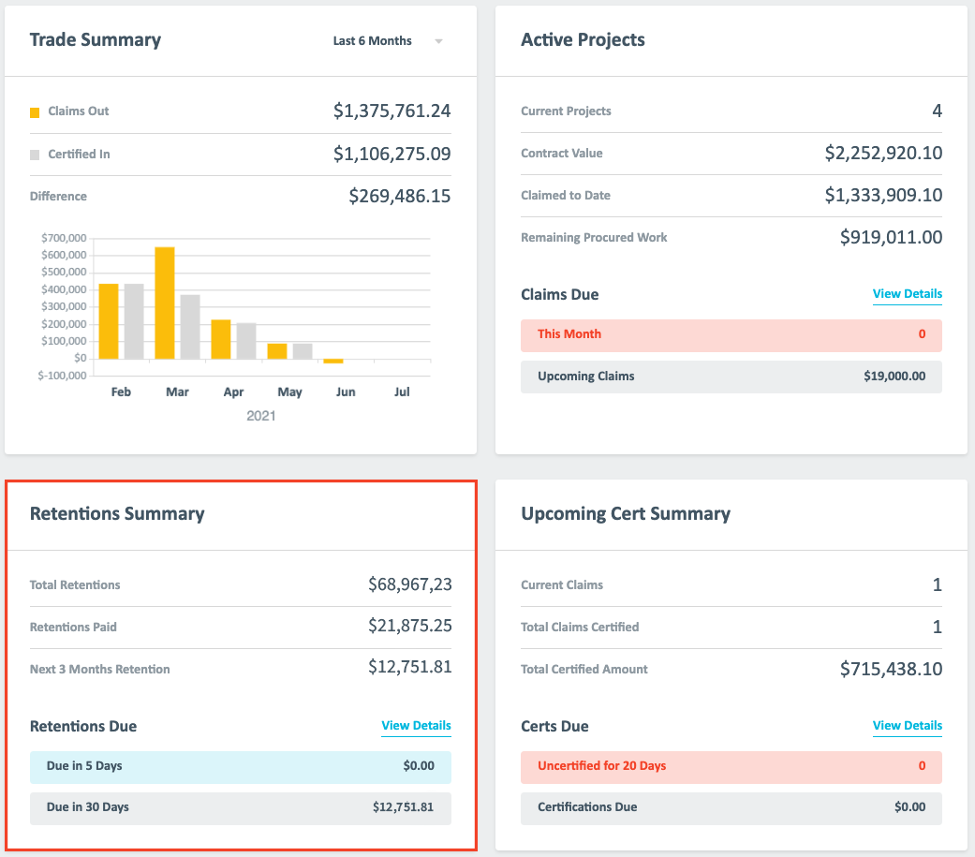Click the Certified In total $1,106,275.09
Screen dimensions: 975x857
(392, 154)
